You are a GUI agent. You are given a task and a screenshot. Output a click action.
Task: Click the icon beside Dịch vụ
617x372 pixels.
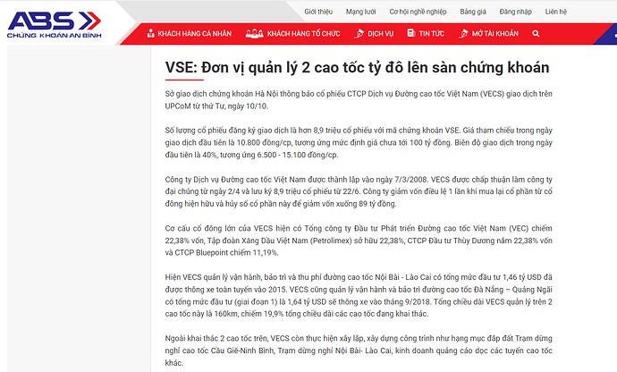pos(359,33)
